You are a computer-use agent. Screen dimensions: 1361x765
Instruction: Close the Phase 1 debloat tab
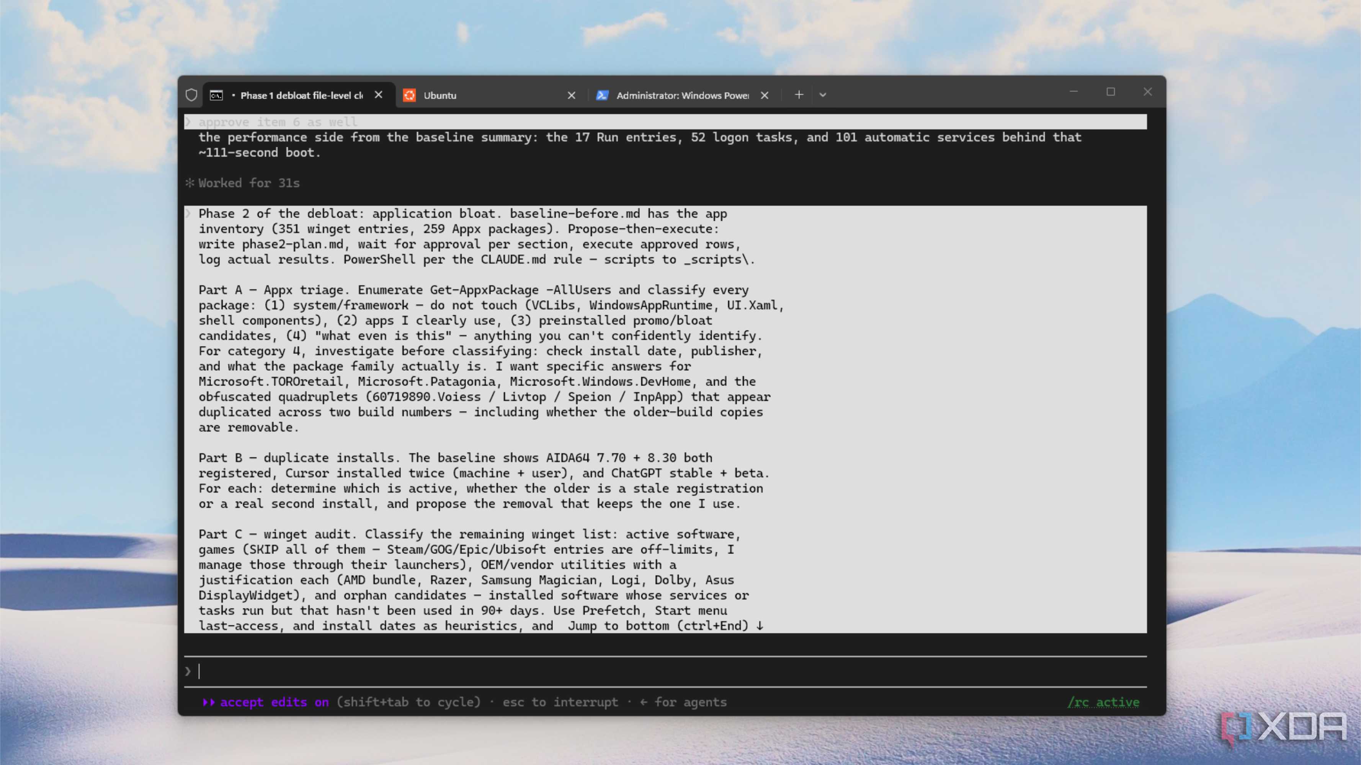378,95
